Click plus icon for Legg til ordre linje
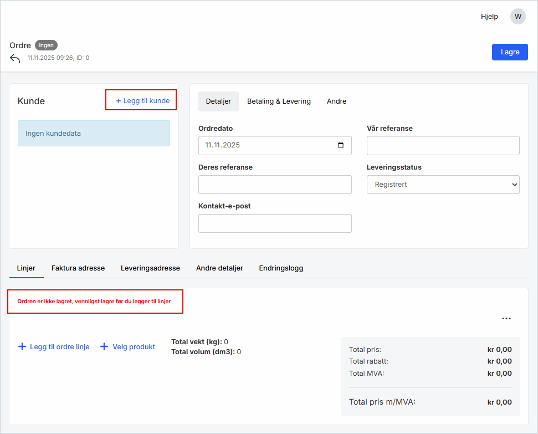The width and height of the screenshot is (538, 434). [x=22, y=347]
